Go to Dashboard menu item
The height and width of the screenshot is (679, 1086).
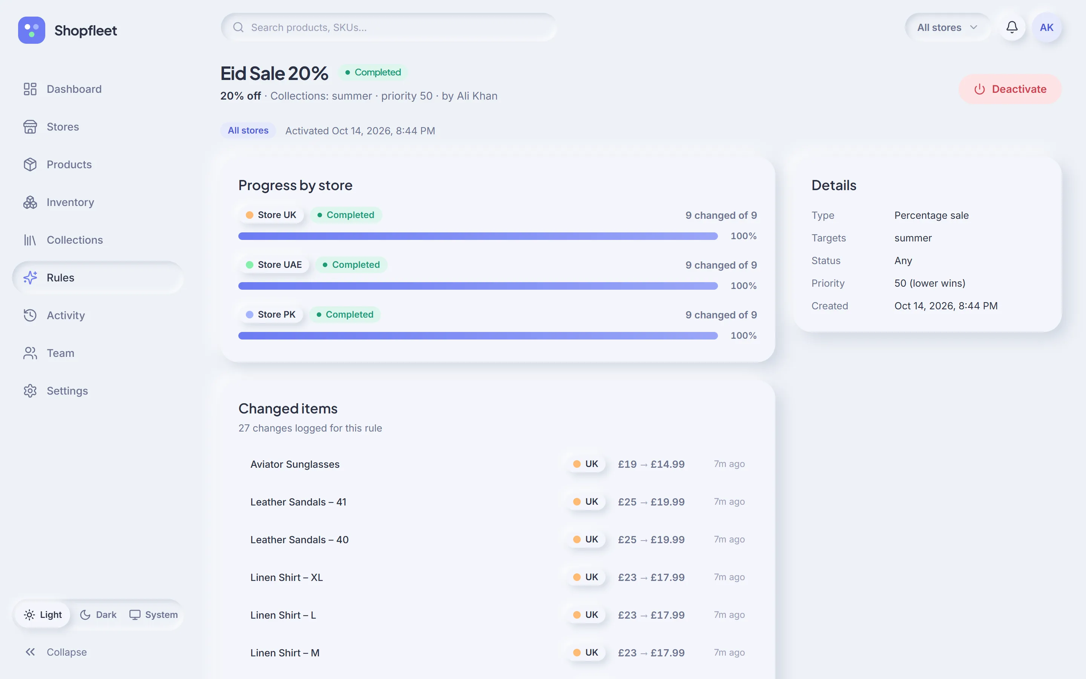[x=98, y=89]
